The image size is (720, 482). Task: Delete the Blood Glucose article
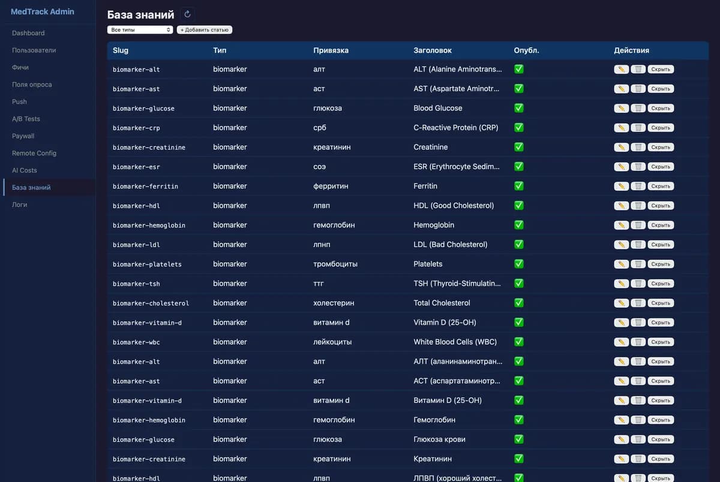(x=638, y=109)
